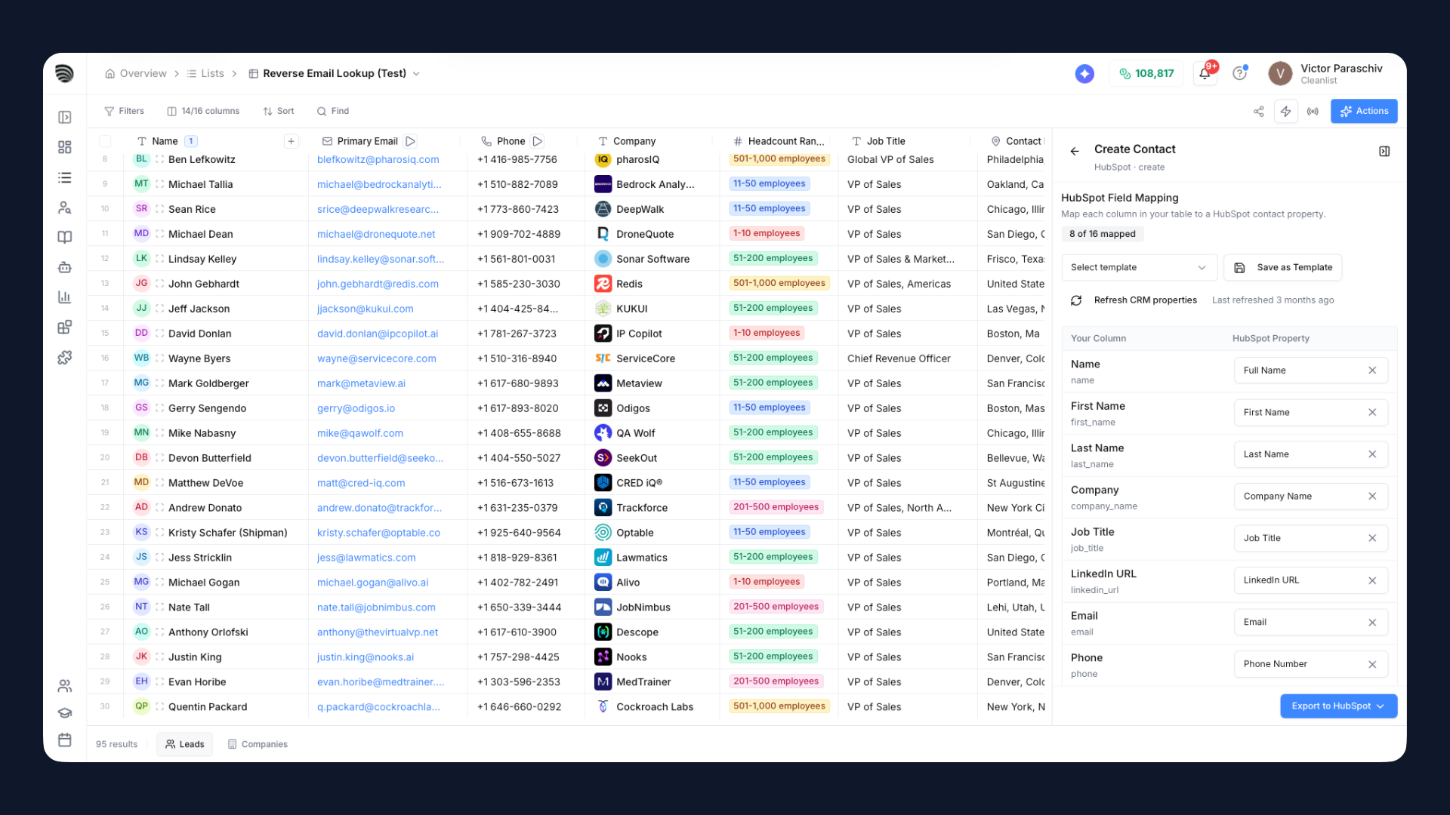Open the bar chart analytics icon

tap(65, 297)
